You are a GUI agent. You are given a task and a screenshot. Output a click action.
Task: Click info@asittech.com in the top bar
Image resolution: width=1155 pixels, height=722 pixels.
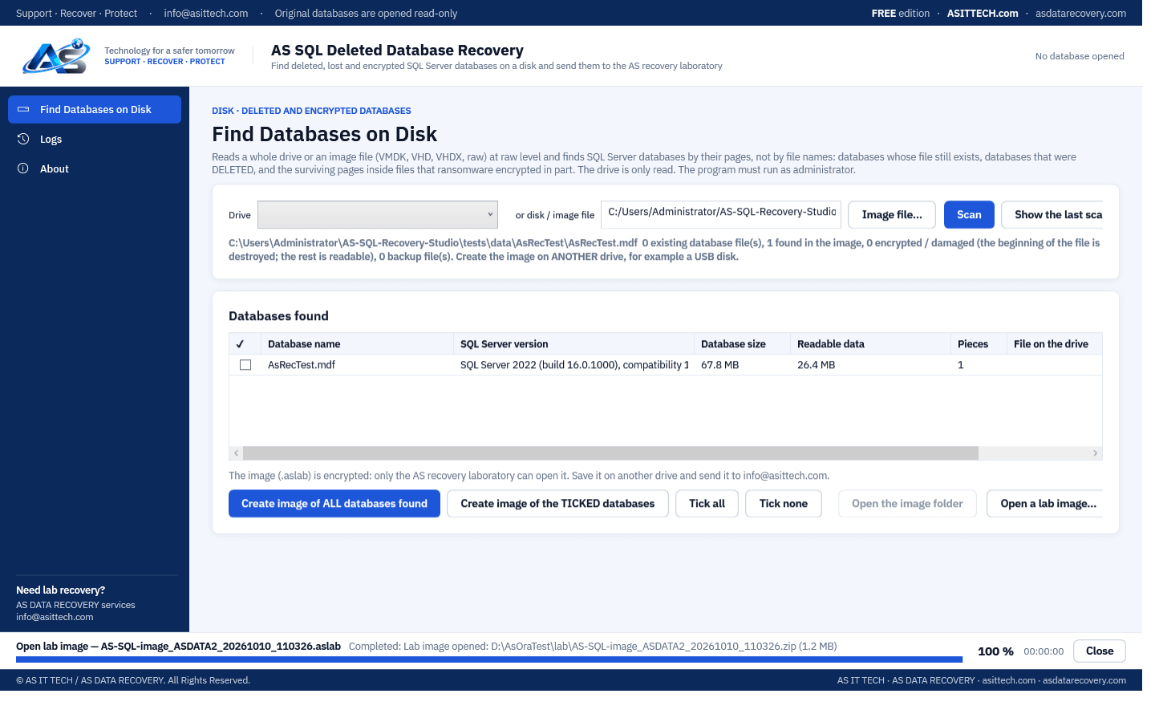[x=206, y=13]
